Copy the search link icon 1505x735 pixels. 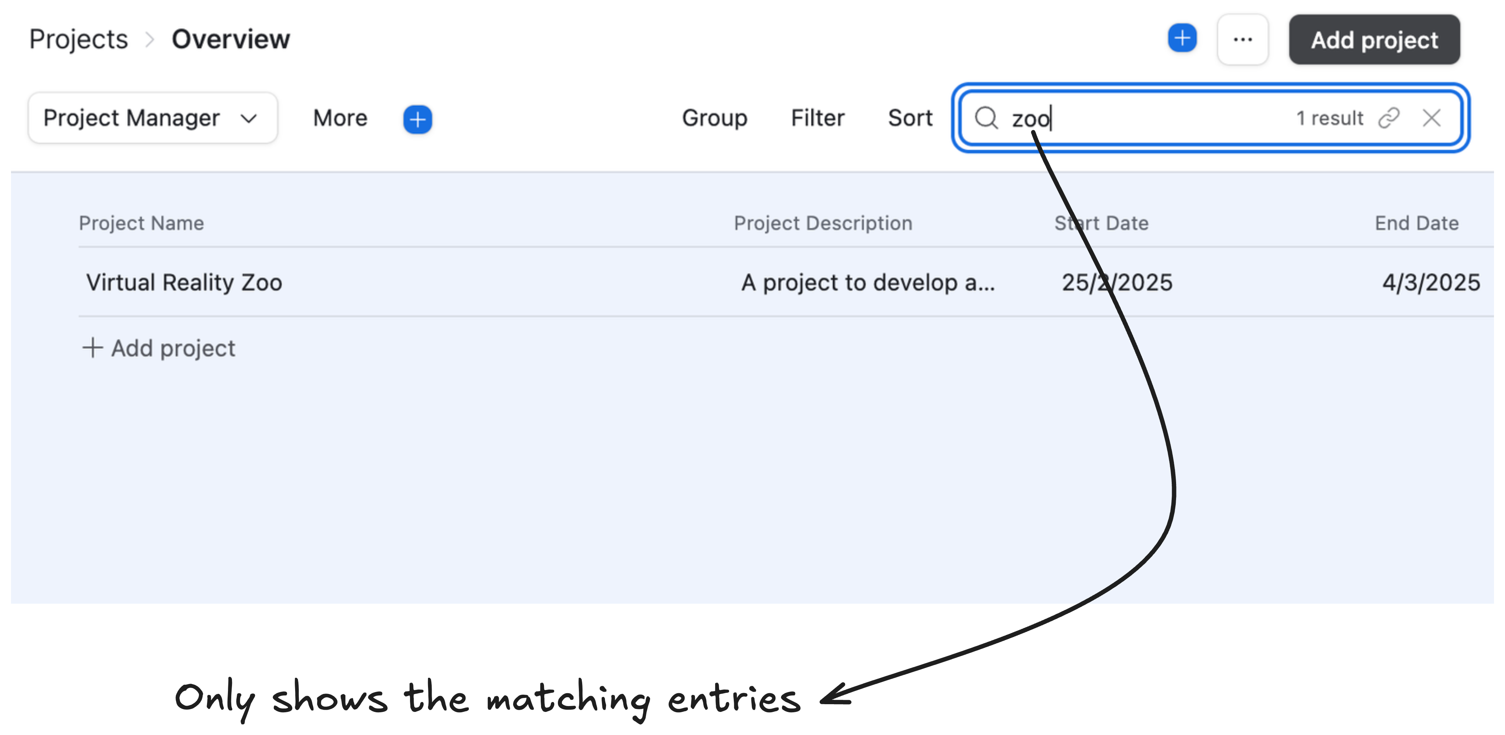(x=1389, y=118)
